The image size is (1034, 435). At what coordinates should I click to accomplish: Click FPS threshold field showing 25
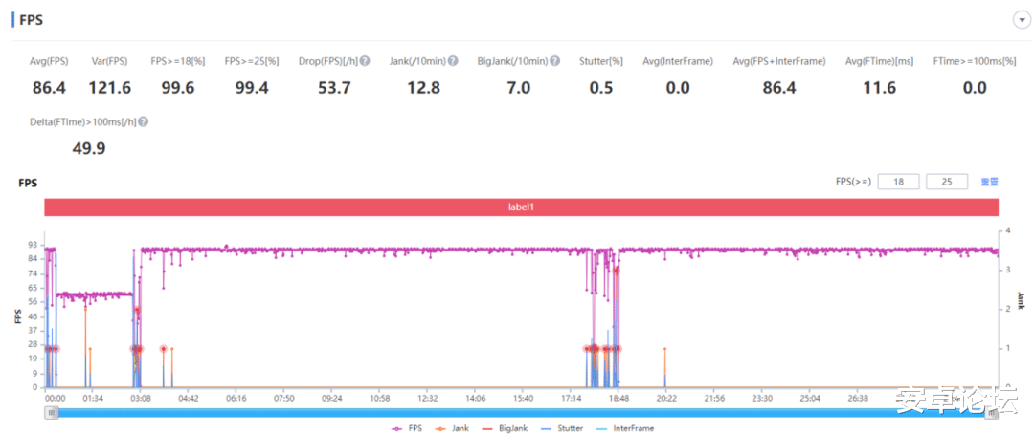[x=947, y=182]
